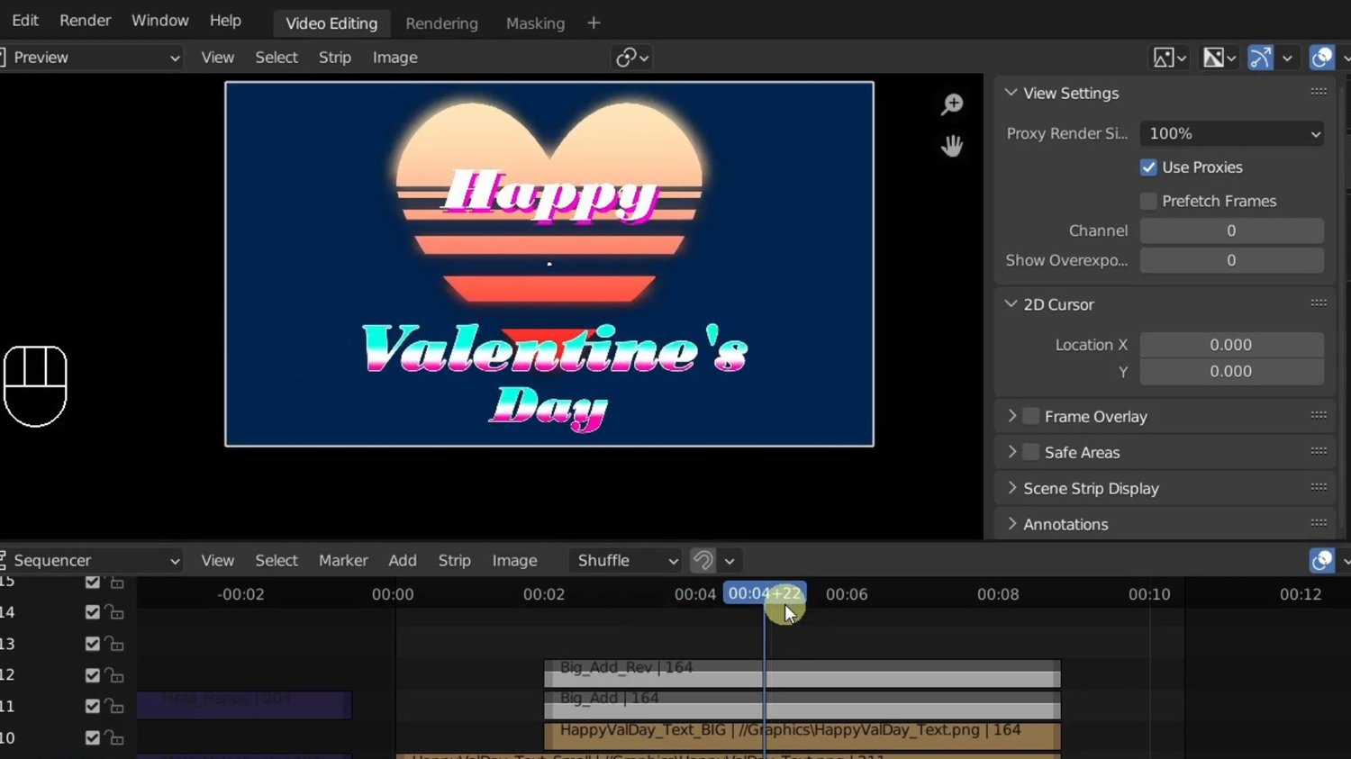
Task: Expand the Frame Overlay panel arrow
Action: click(1012, 416)
